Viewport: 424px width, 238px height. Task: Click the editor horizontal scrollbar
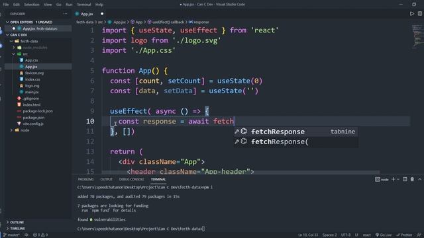240,173
